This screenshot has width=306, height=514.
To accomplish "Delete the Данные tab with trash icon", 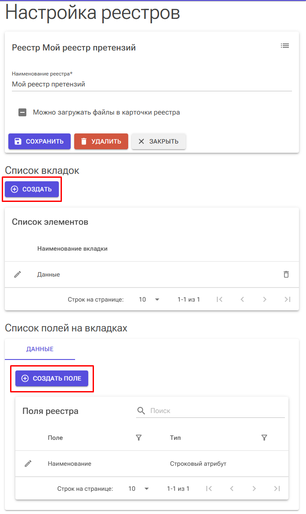I will pyautogui.click(x=286, y=274).
